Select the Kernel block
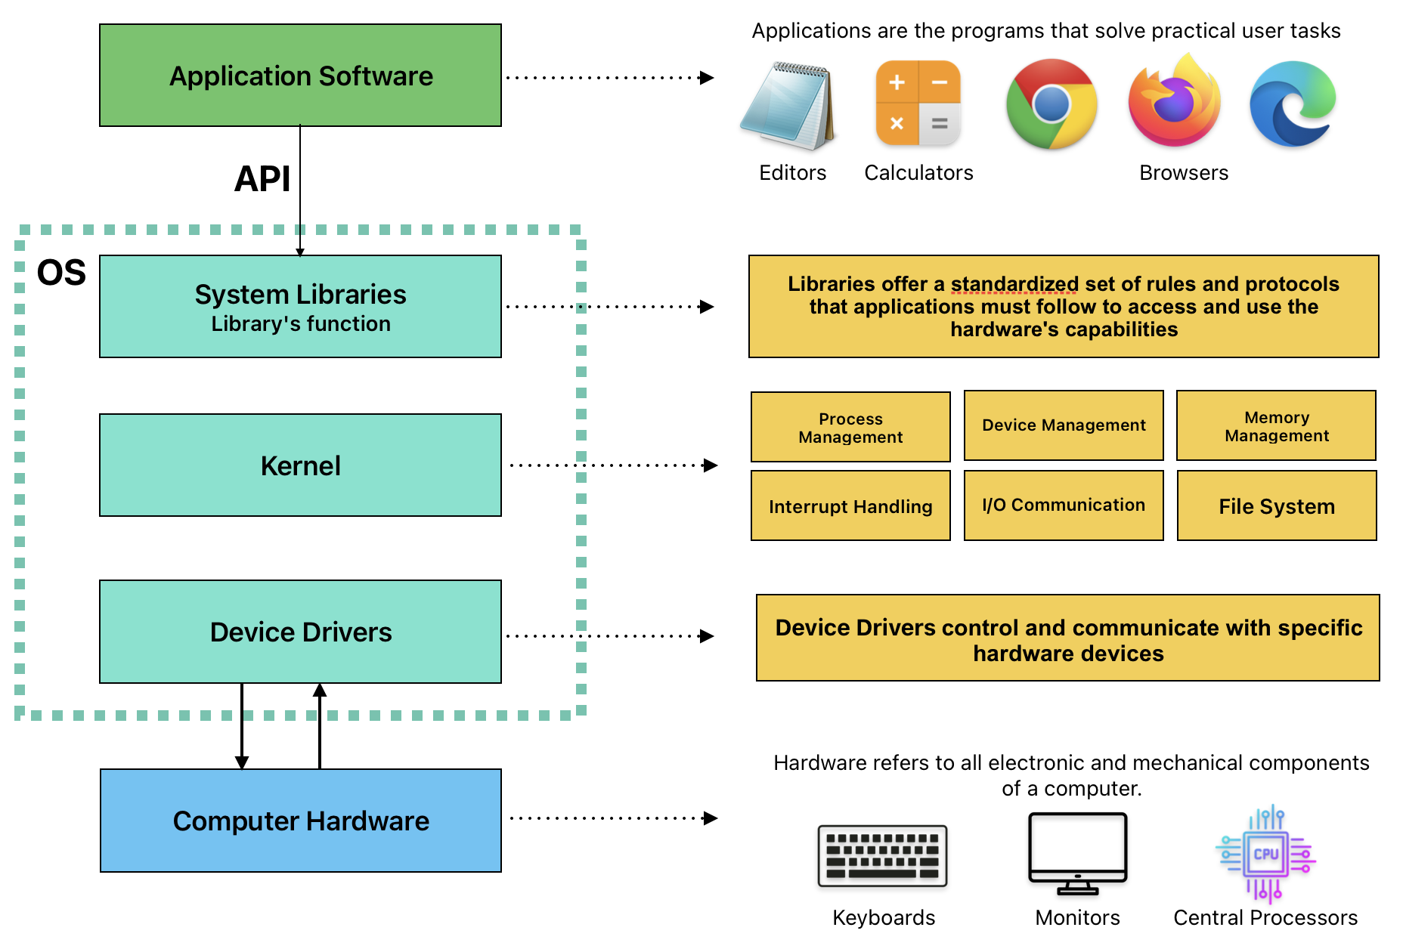1403x949 pixels. tap(300, 465)
